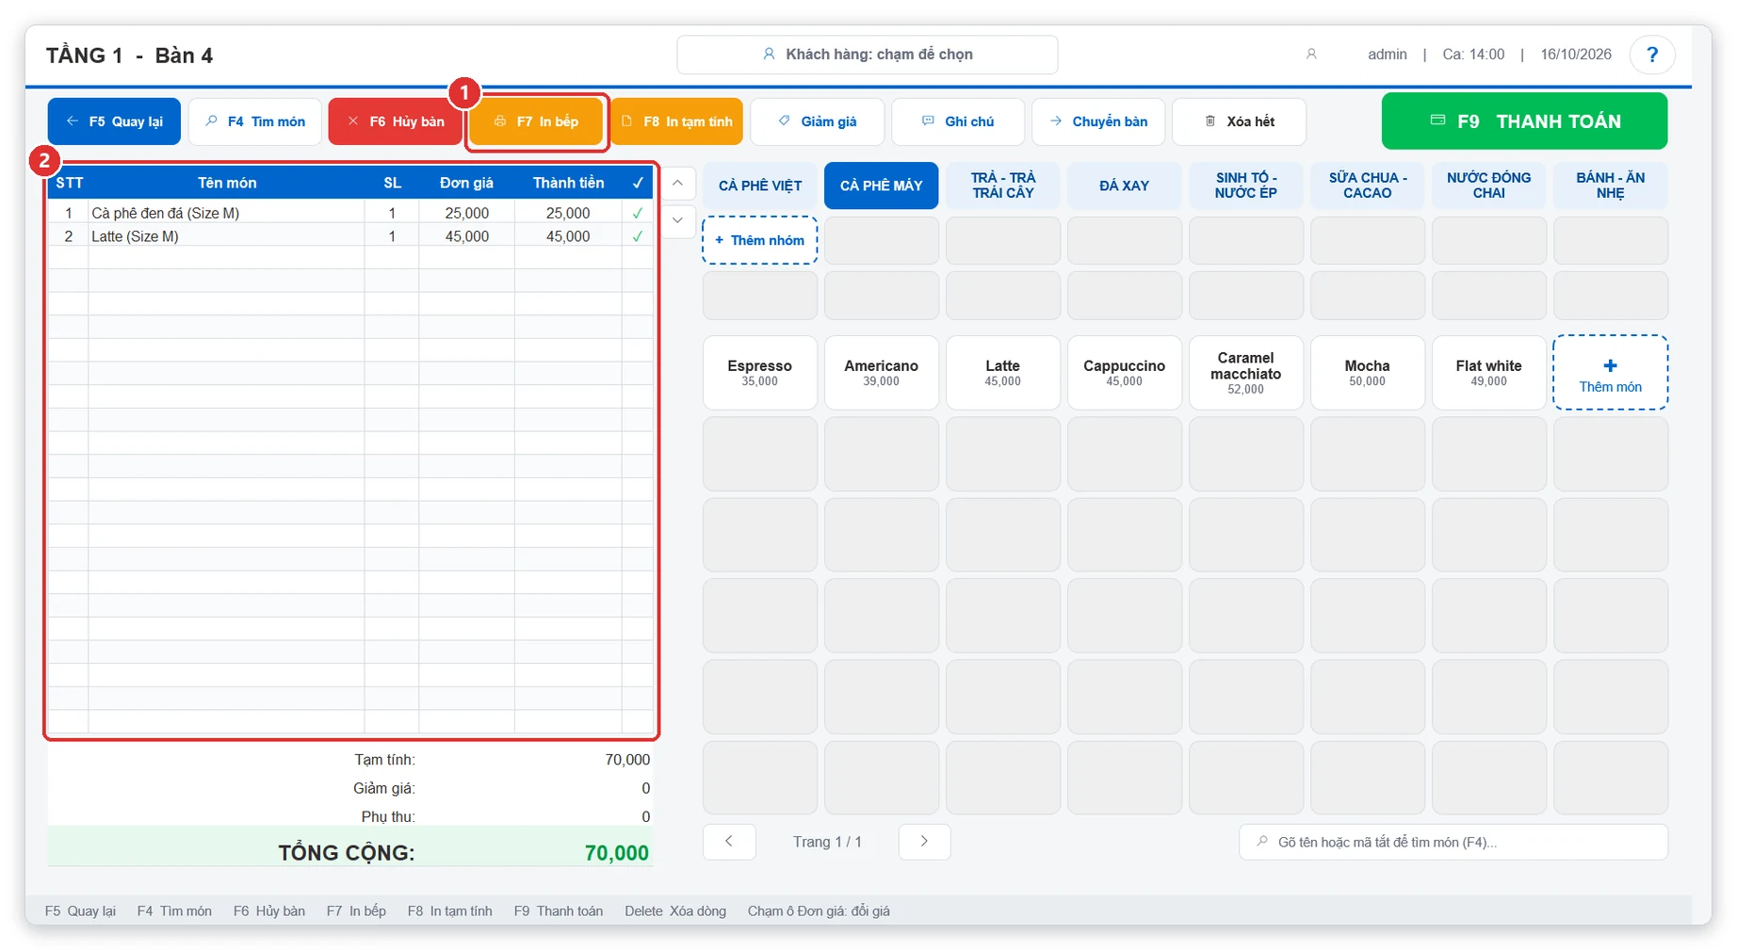Click the header checkmark column
Image resolution: width=1737 pixels, height=950 pixels.
638,183
